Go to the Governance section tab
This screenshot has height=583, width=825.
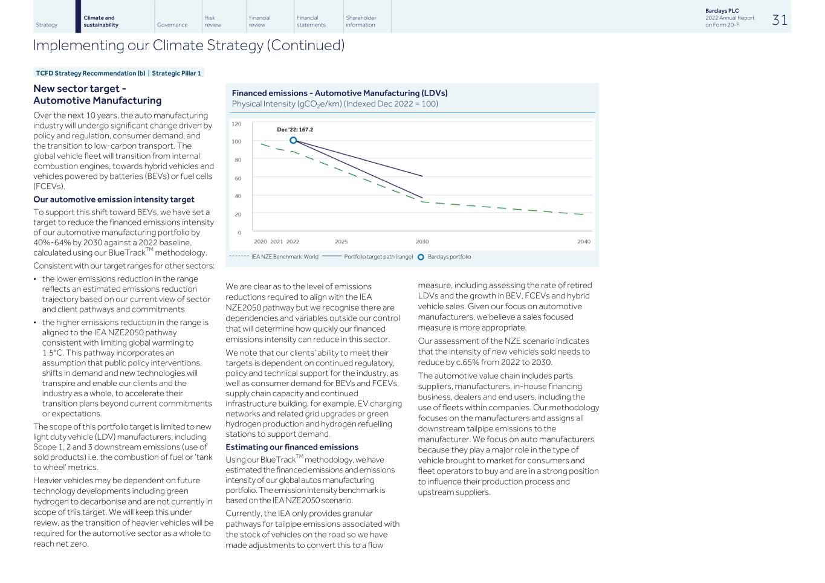click(172, 25)
